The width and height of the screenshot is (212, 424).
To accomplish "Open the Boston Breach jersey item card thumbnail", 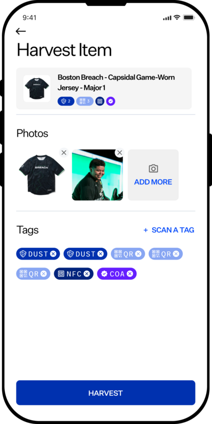I will point(37,89).
